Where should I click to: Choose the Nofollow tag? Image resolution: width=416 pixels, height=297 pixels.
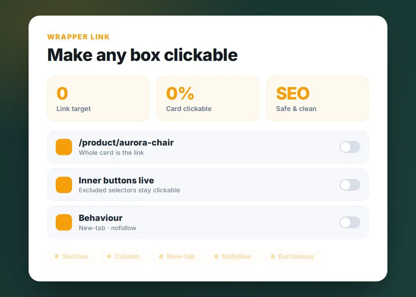pyautogui.click(x=233, y=257)
